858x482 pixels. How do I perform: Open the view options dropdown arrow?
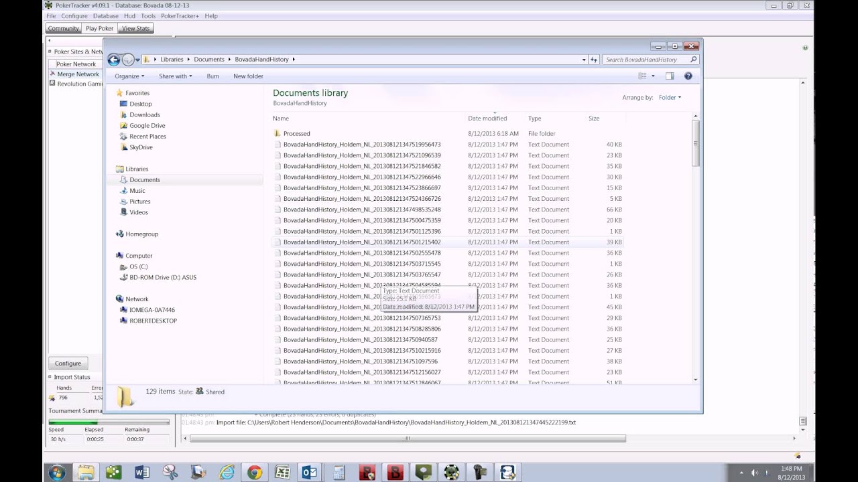653,76
